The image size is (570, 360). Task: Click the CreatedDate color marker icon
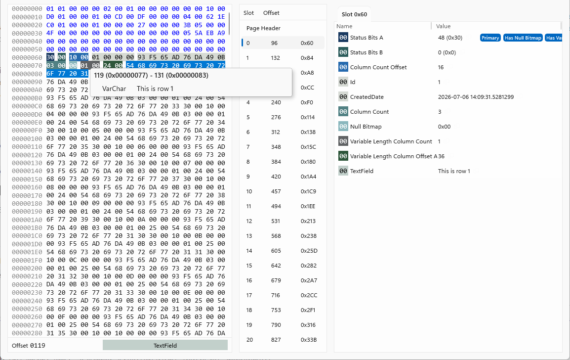point(343,97)
